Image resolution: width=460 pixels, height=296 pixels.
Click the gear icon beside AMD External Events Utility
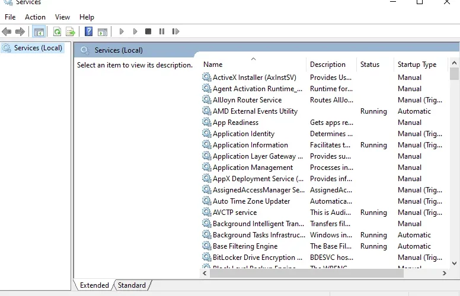coord(206,111)
